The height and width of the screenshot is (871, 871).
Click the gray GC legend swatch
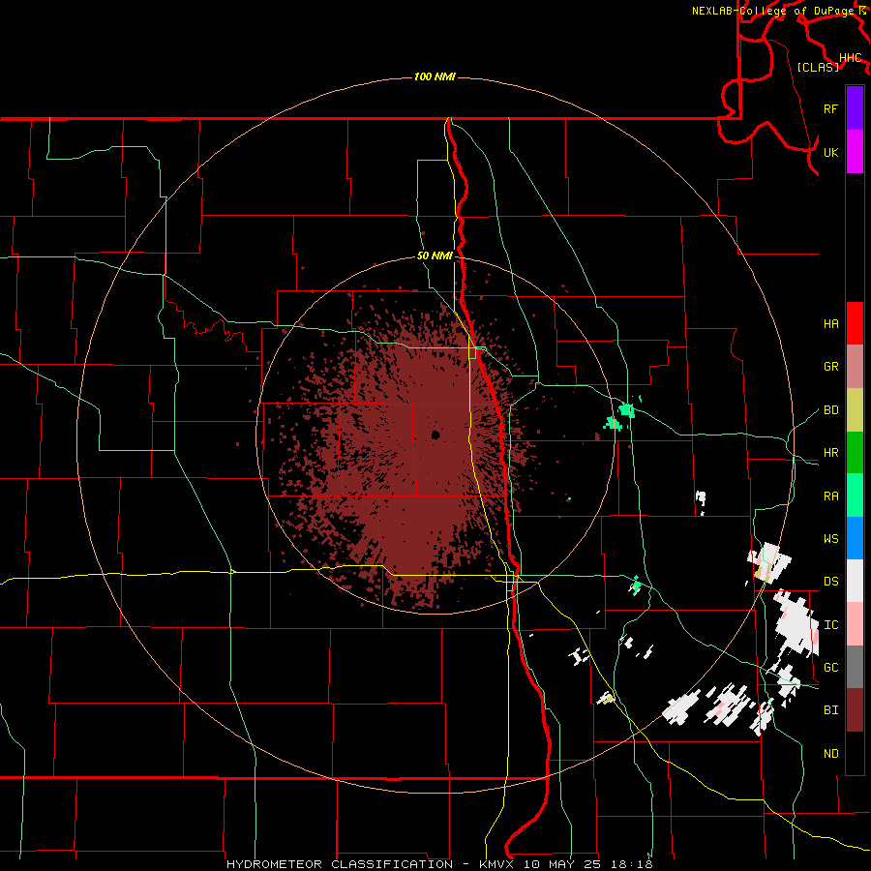855,667
